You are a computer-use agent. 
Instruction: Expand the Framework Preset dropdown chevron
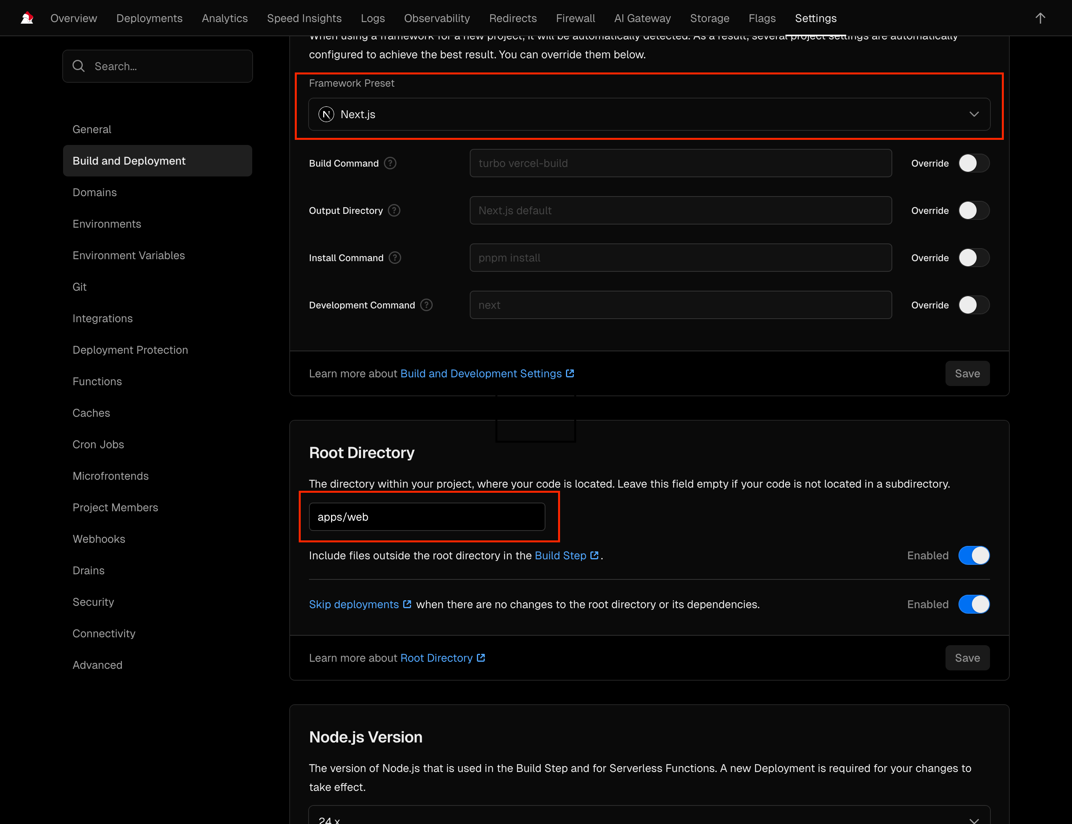coord(974,114)
